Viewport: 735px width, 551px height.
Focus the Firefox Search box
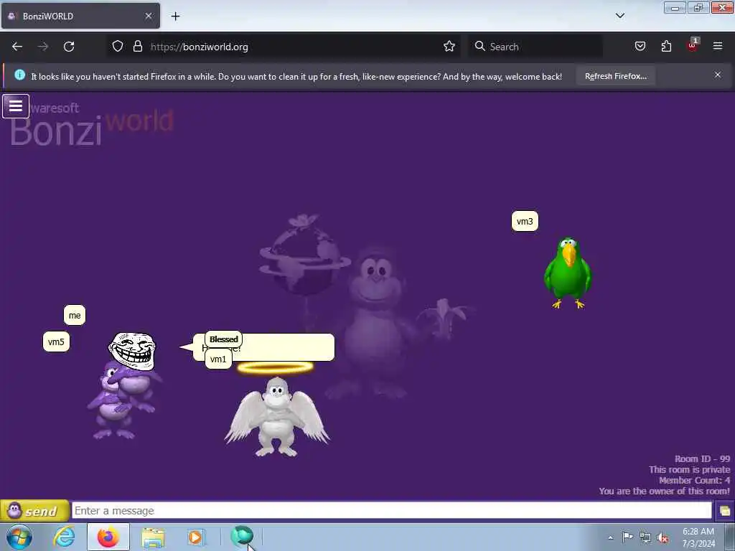pos(535,47)
